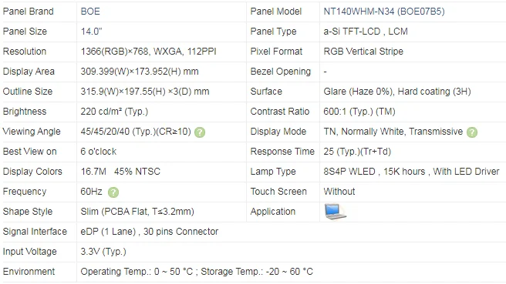
Task: Click help icon beside Viewing Angle value
Action: pos(200,132)
